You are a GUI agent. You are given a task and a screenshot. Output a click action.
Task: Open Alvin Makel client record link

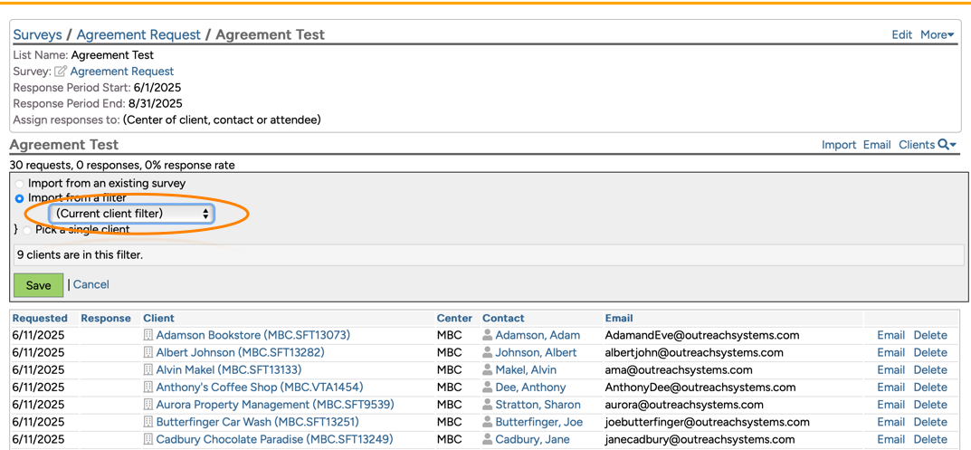[228, 370]
